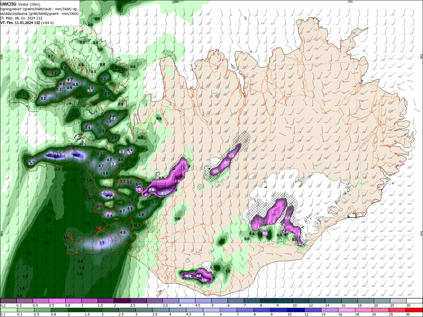Click the 4.8 value in Westfjords

pos(75,85)
